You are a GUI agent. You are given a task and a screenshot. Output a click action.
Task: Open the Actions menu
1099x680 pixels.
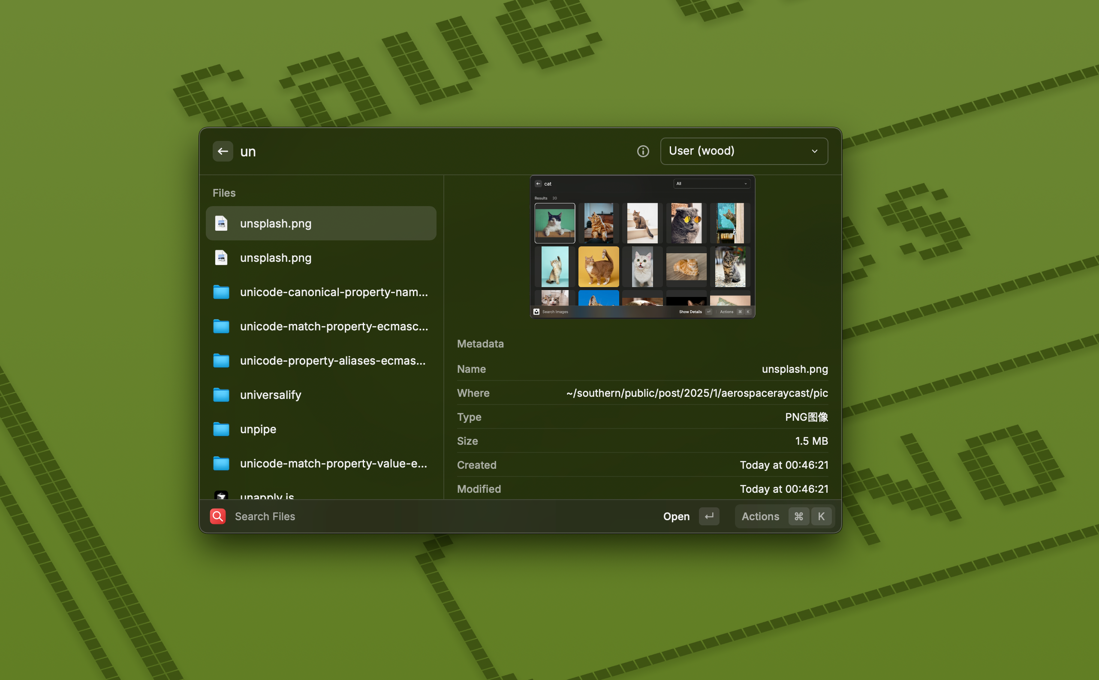[x=760, y=516]
